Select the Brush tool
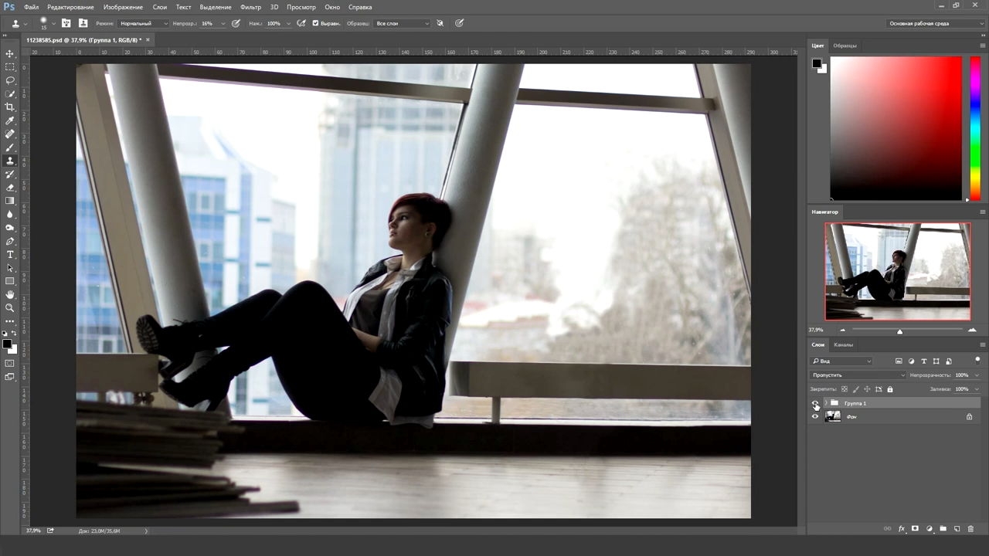 tap(10, 147)
